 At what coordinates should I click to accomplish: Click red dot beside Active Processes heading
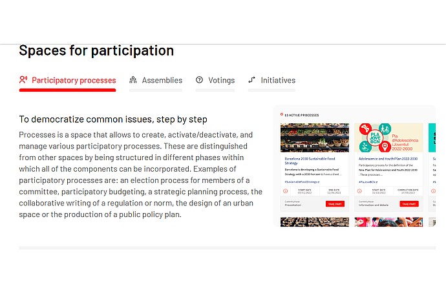click(282, 114)
